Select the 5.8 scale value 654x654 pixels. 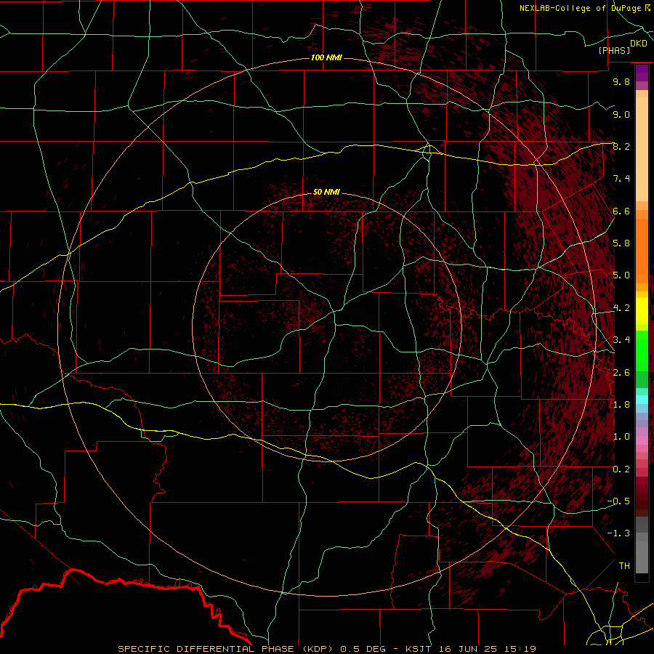[x=621, y=243]
